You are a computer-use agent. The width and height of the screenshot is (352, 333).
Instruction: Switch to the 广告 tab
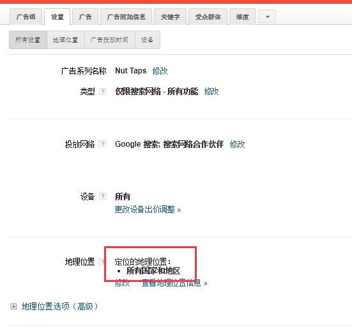[x=86, y=17]
